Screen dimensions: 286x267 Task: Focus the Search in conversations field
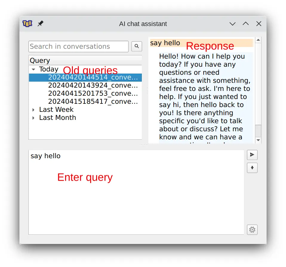click(x=79, y=47)
